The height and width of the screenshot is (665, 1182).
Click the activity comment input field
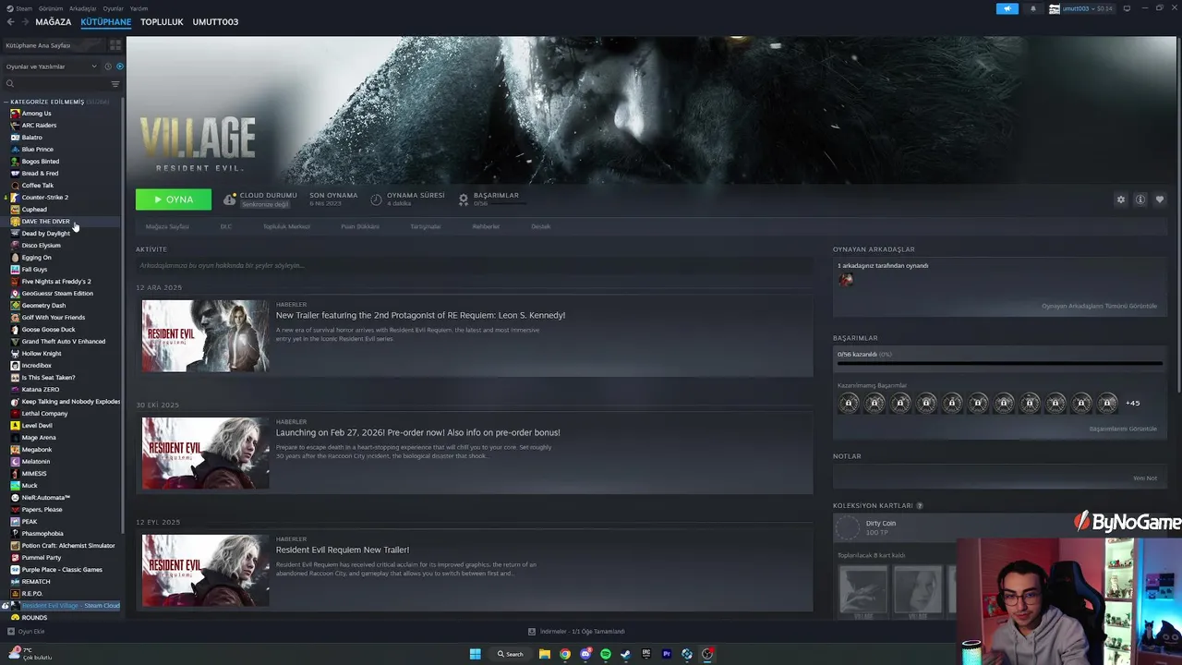coord(475,265)
